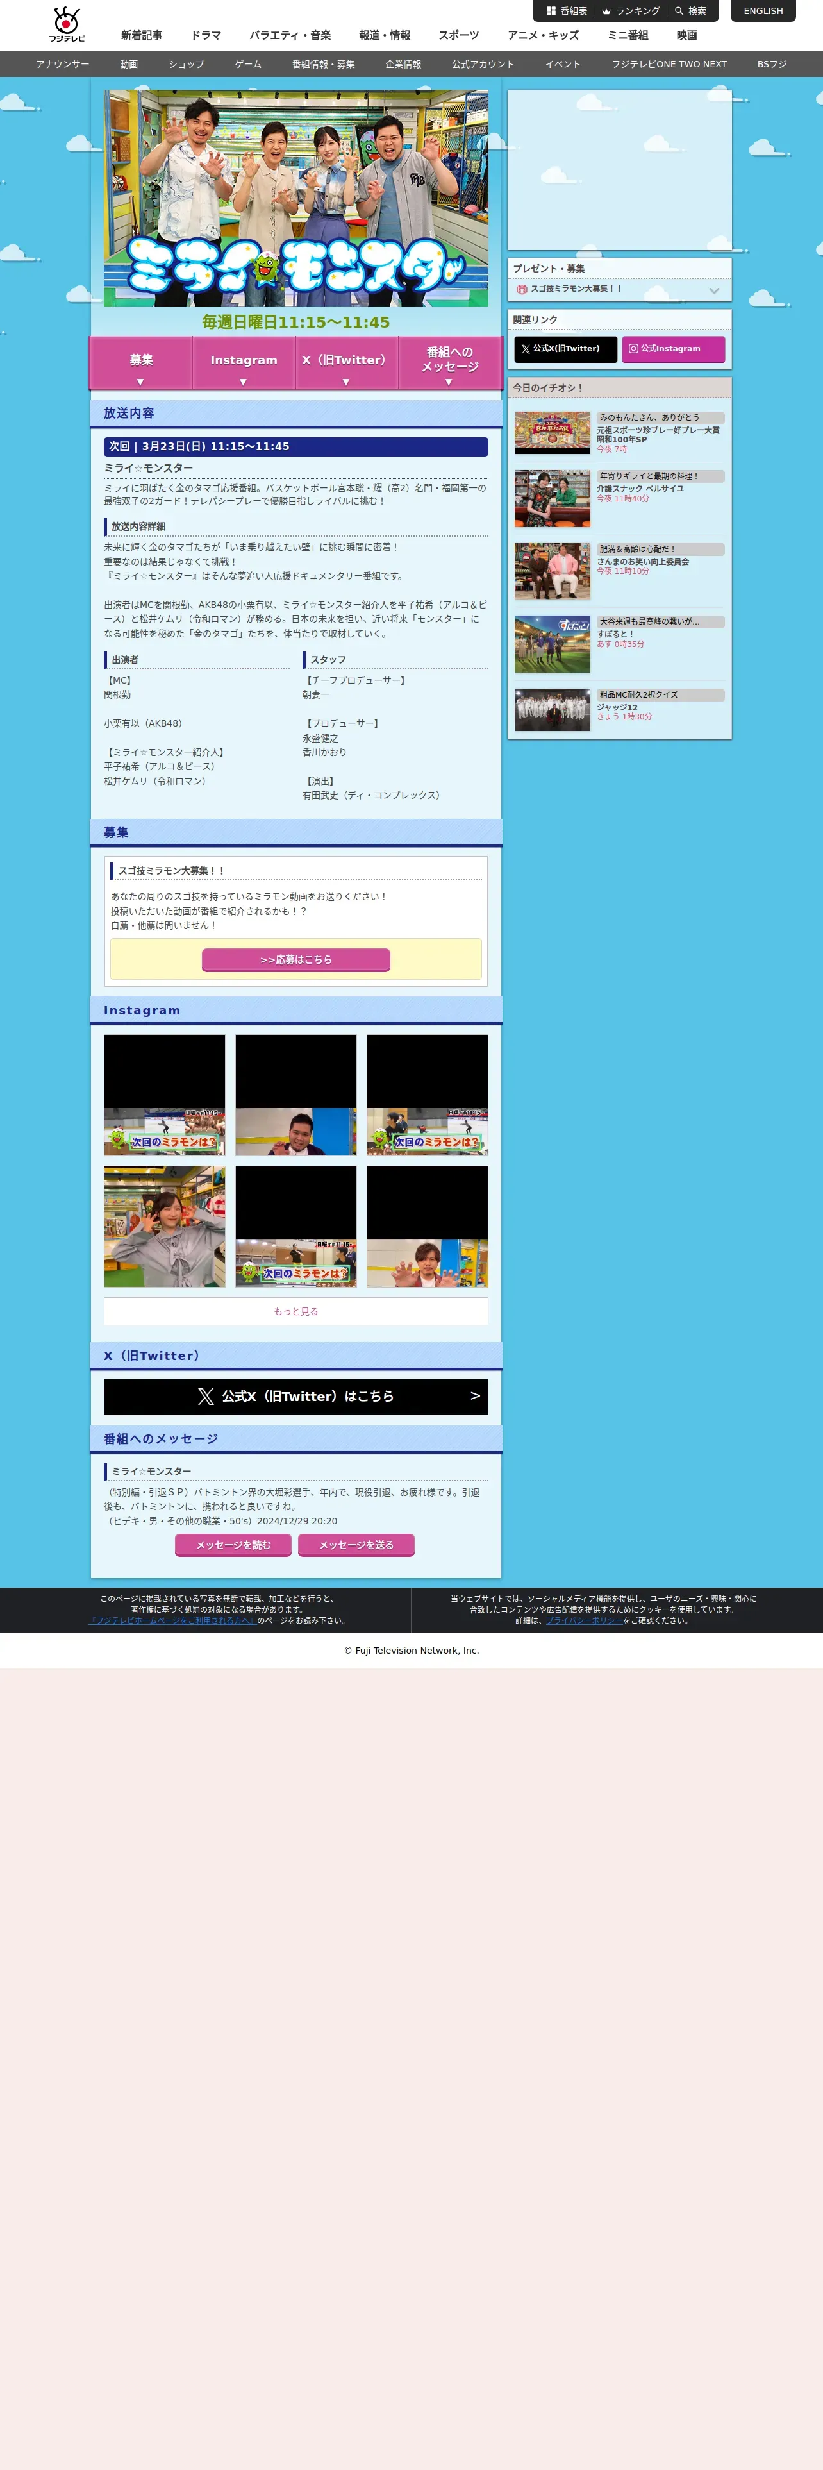Viewport: 823px width, 2470px height.
Task: Open the スポーツ menu item
Action: 459,35
